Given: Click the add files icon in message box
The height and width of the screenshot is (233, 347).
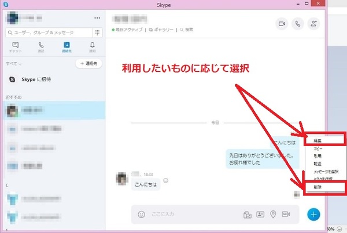Looking at the screenshot, I should pyautogui.click(x=247, y=214).
